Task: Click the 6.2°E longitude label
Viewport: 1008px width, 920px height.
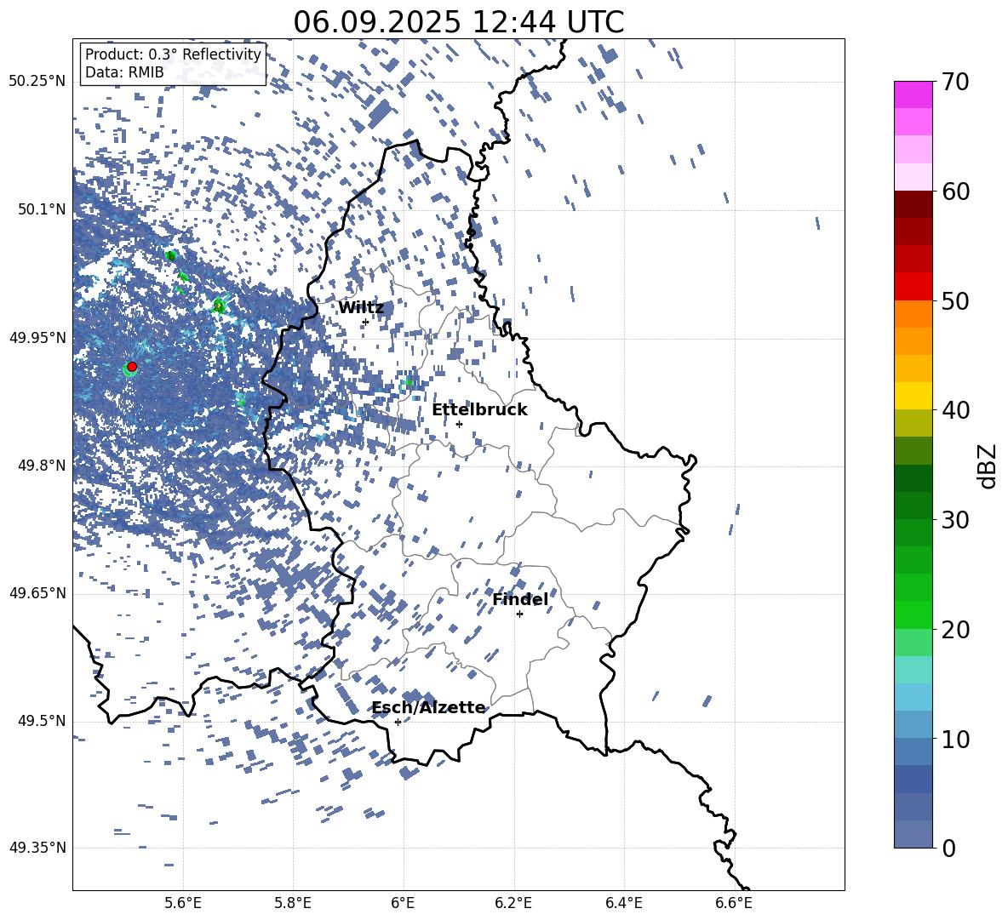Action: (513, 903)
